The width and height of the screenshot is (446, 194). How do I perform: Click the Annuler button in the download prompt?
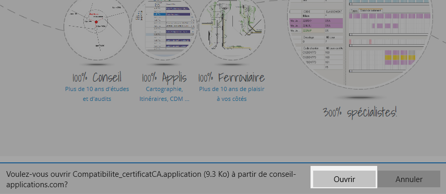408,179
